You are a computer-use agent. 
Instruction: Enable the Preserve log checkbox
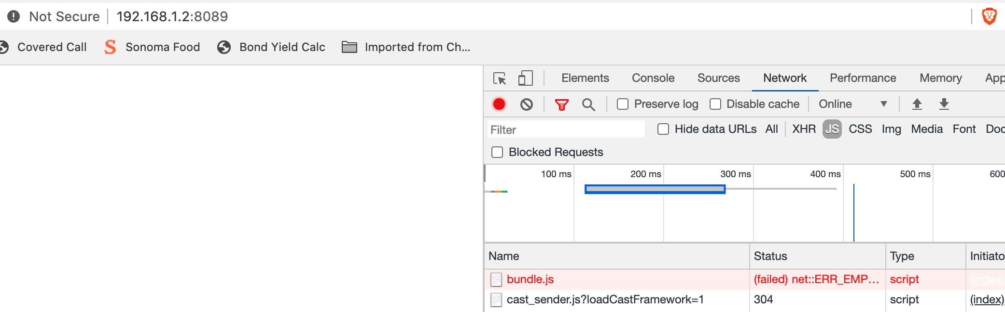pos(623,104)
